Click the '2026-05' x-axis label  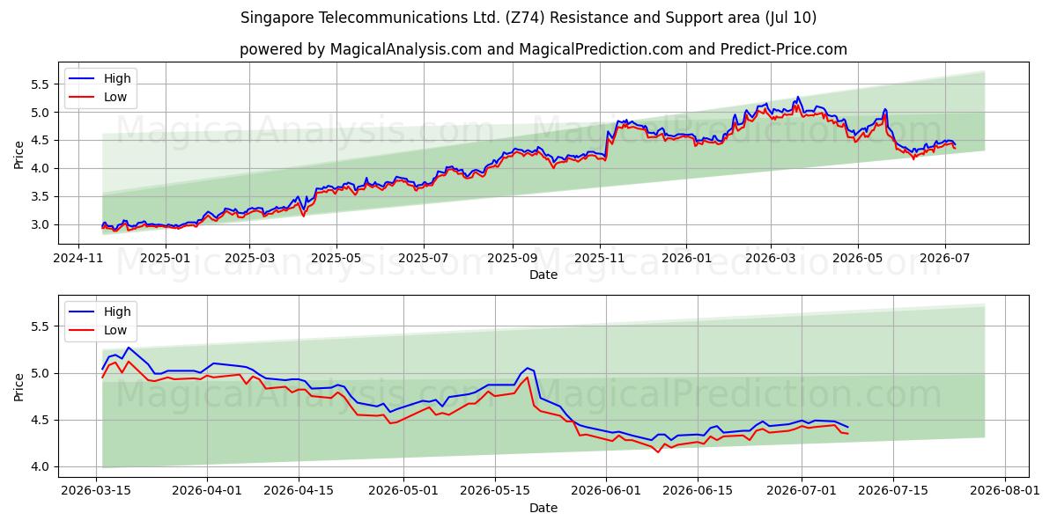click(x=858, y=258)
